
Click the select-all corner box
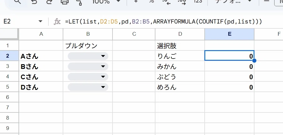(9, 34)
